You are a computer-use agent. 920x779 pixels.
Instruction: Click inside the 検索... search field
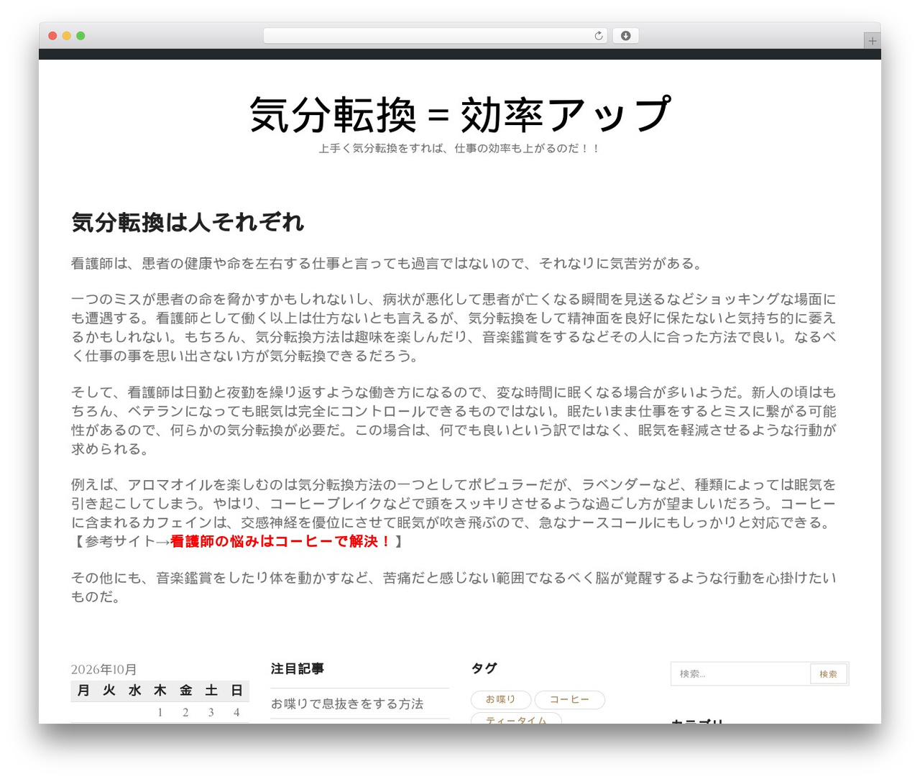coord(741,674)
